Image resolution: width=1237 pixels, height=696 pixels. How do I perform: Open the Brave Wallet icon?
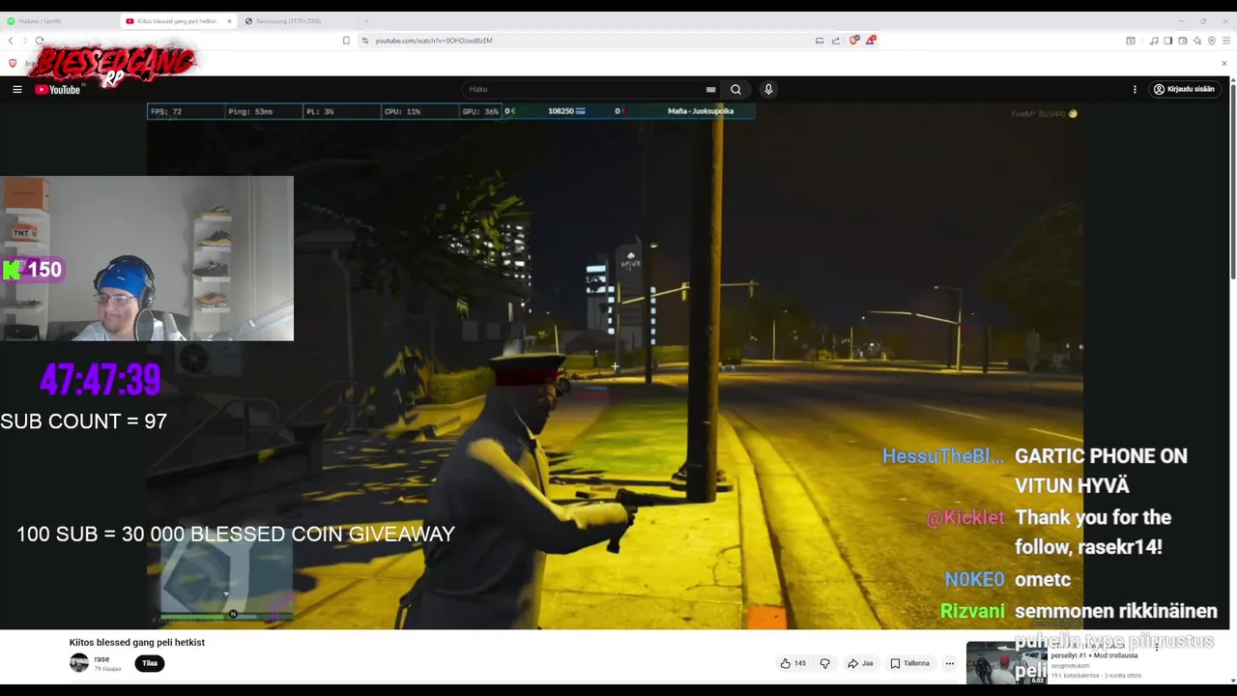[x=1183, y=41]
